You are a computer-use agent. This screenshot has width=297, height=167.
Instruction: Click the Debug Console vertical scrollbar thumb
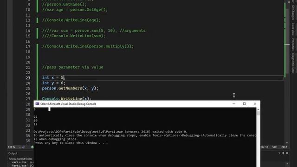258,113
